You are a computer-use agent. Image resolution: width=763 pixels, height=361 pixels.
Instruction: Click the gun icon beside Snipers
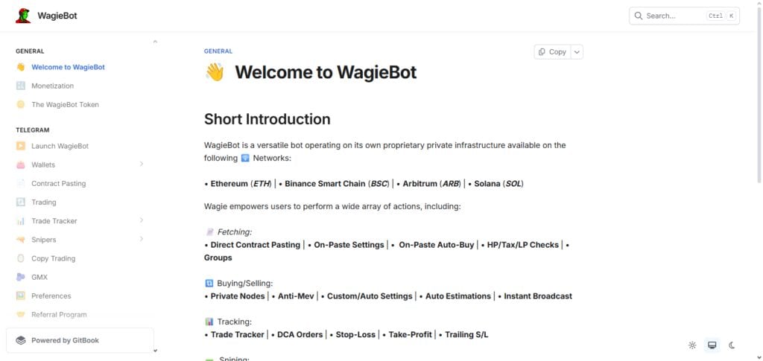click(20, 240)
